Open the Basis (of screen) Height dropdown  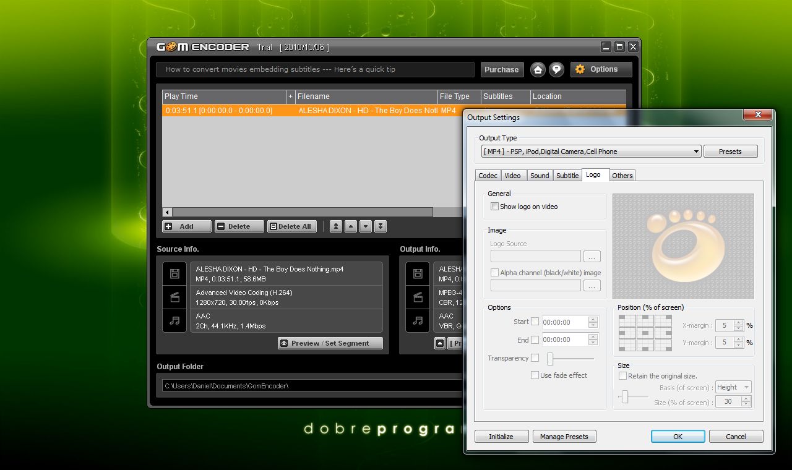733,387
